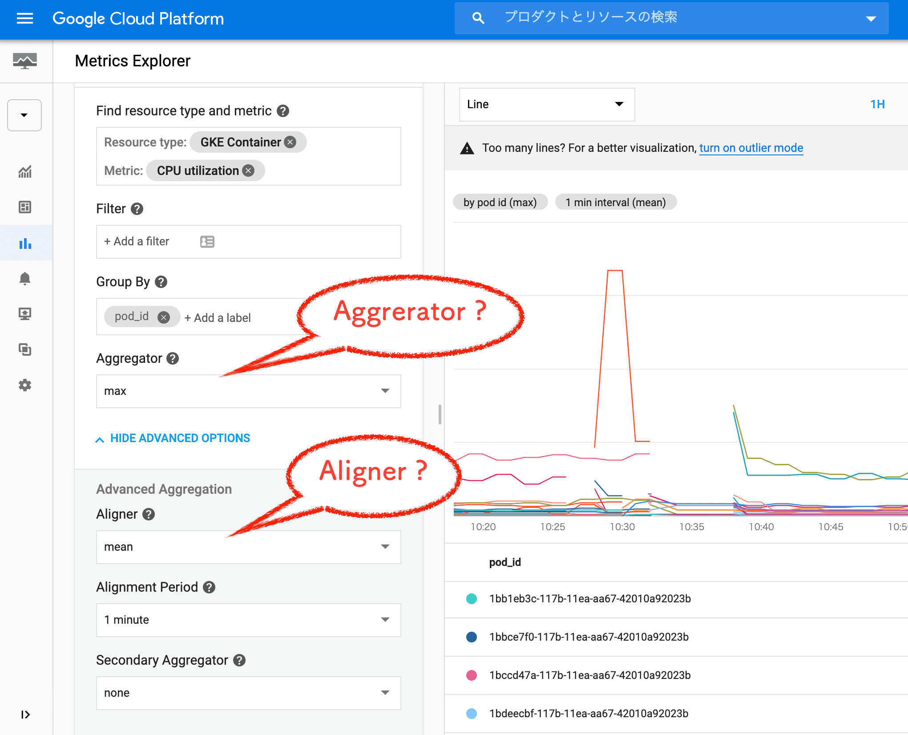Select the 1H time range
908x735 pixels.
click(877, 104)
